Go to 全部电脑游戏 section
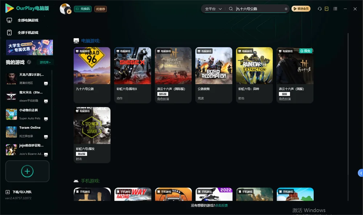 28,20
